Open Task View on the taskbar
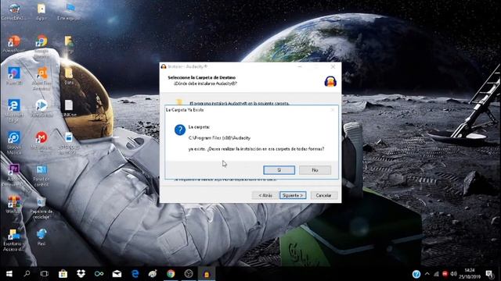 pos(45,274)
